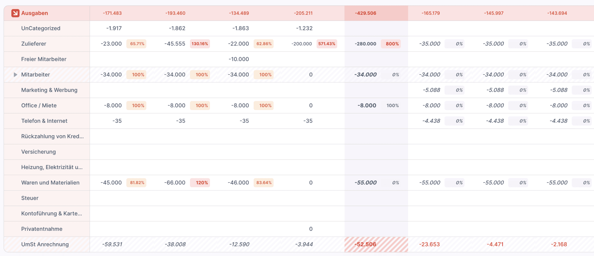Click the -1.917 UnCategorized value
594x256 pixels.
114,28
